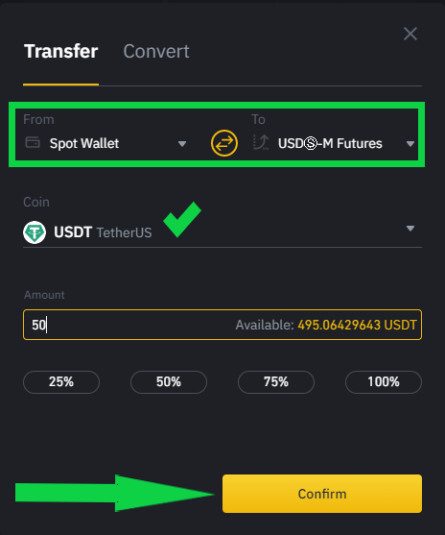Swap From and To wallets

click(x=224, y=143)
